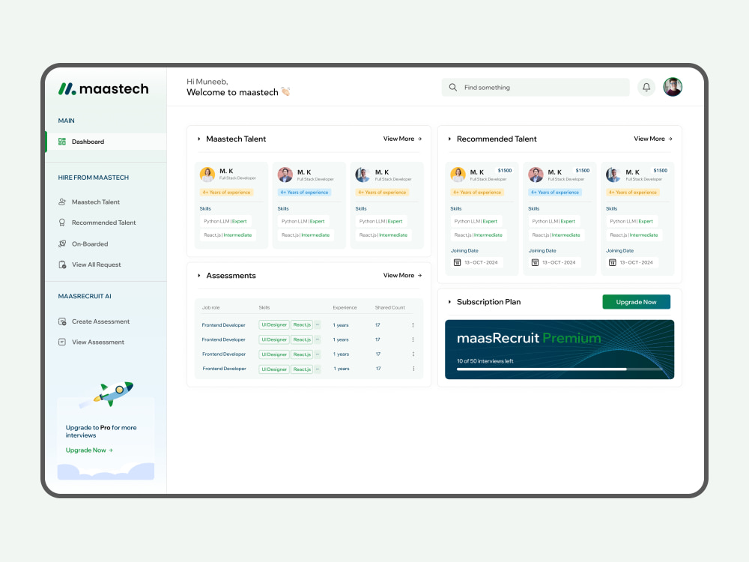Open On-Boarded in sidebar
The height and width of the screenshot is (562, 749).
pyautogui.click(x=90, y=244)
